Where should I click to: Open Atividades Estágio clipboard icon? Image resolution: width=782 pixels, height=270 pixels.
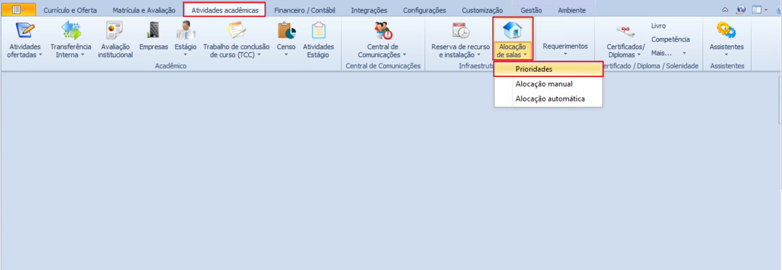tap(318, 30)
